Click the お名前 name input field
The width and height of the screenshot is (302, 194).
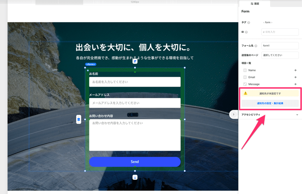(135, 82)
